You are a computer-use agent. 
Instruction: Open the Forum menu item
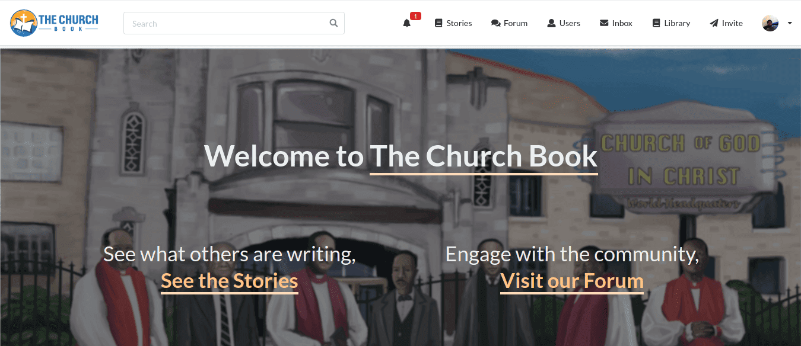(509, 23)
